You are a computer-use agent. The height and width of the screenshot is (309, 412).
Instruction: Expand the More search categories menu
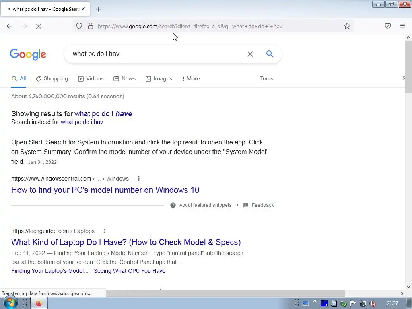tap(191, 79)
